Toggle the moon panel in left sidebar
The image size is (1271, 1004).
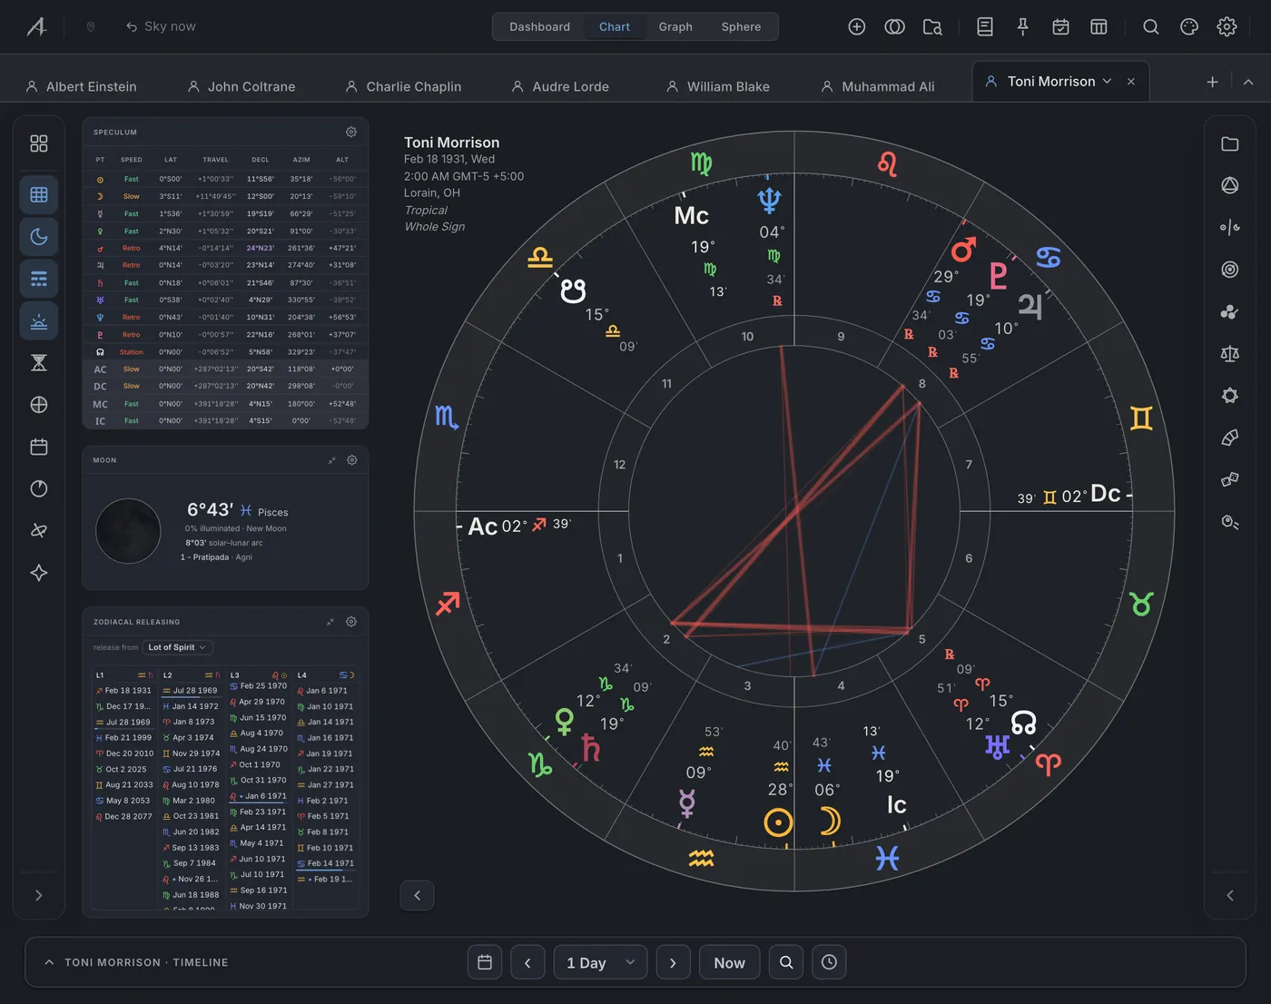pyautogui.click(x=39, y=237)
